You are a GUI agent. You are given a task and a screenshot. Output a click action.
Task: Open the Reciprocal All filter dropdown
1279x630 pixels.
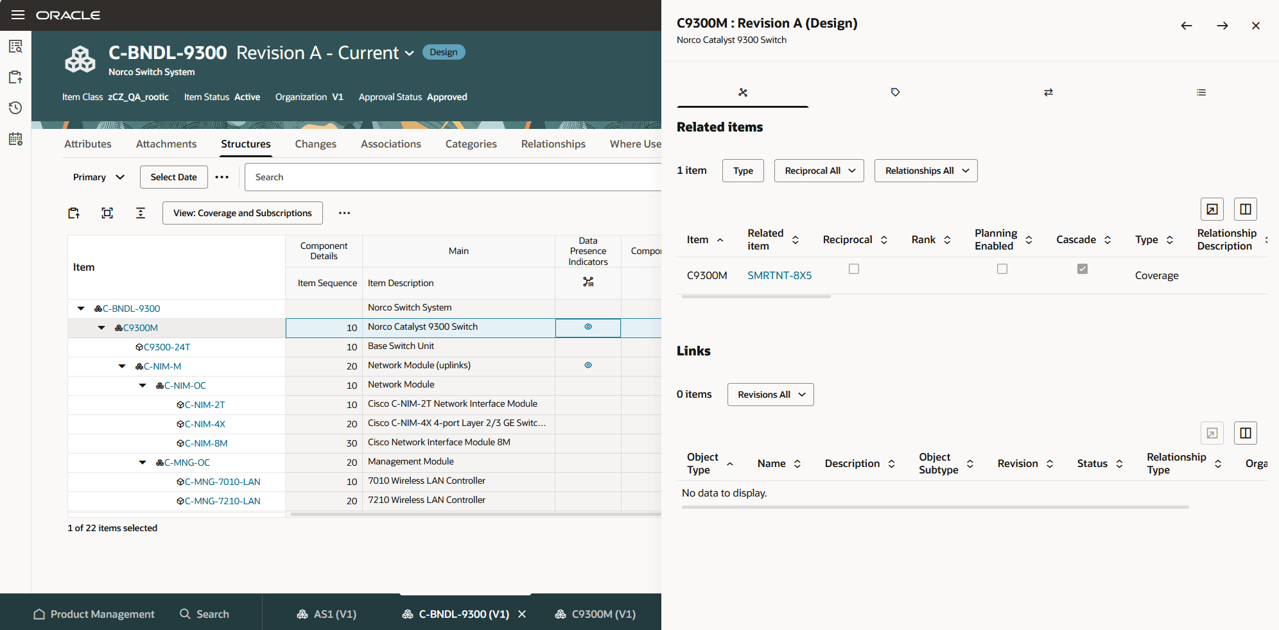click(819, 171)
